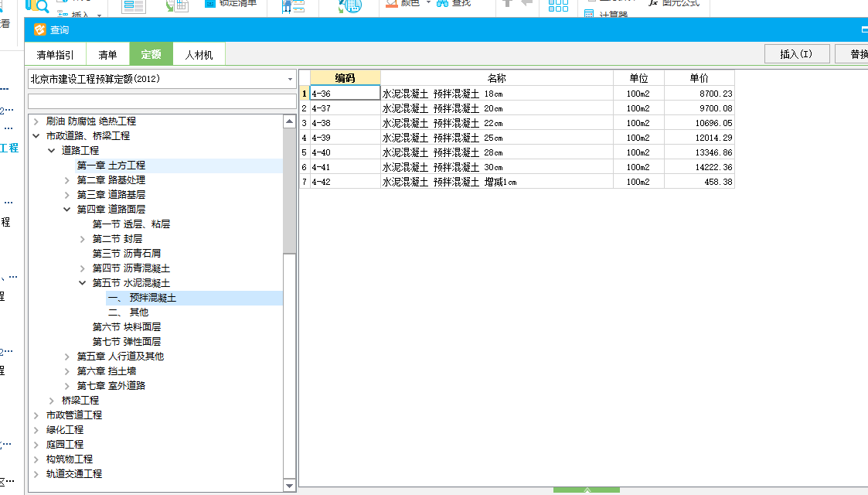
Task: Expand the 市政管道工程 chevron
Action: [x=36, y=415]
